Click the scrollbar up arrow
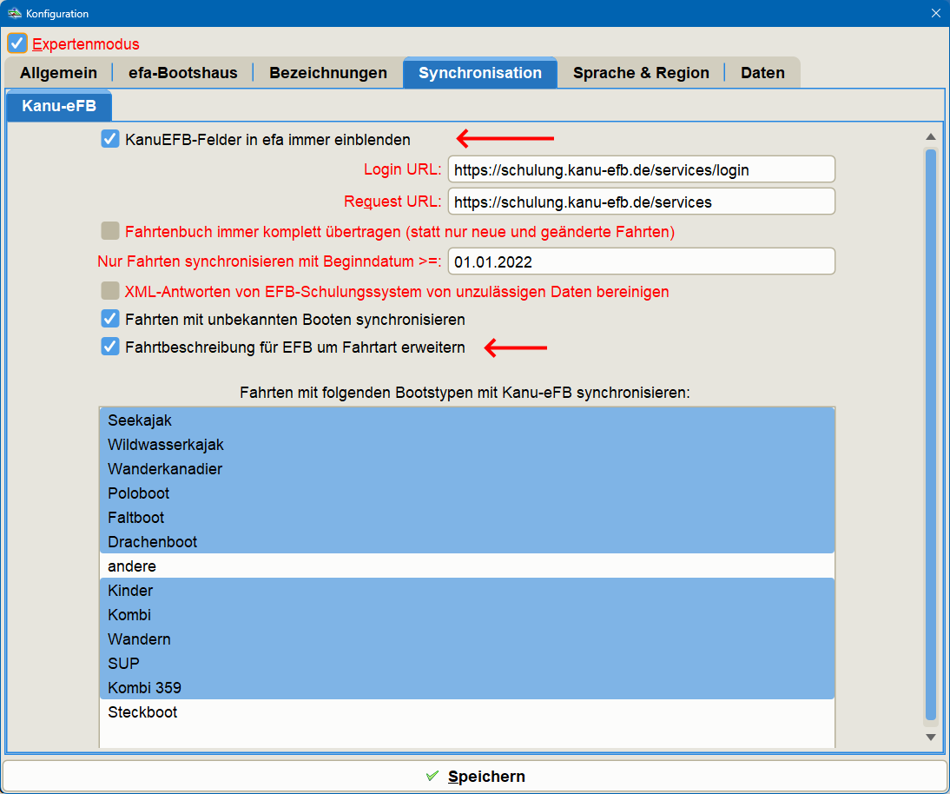This screenshot has height=794, width=950. click(x=930, y=137)
